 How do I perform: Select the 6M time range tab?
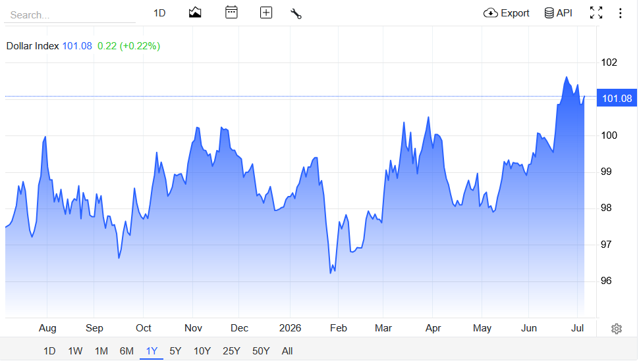pos(126,351)
